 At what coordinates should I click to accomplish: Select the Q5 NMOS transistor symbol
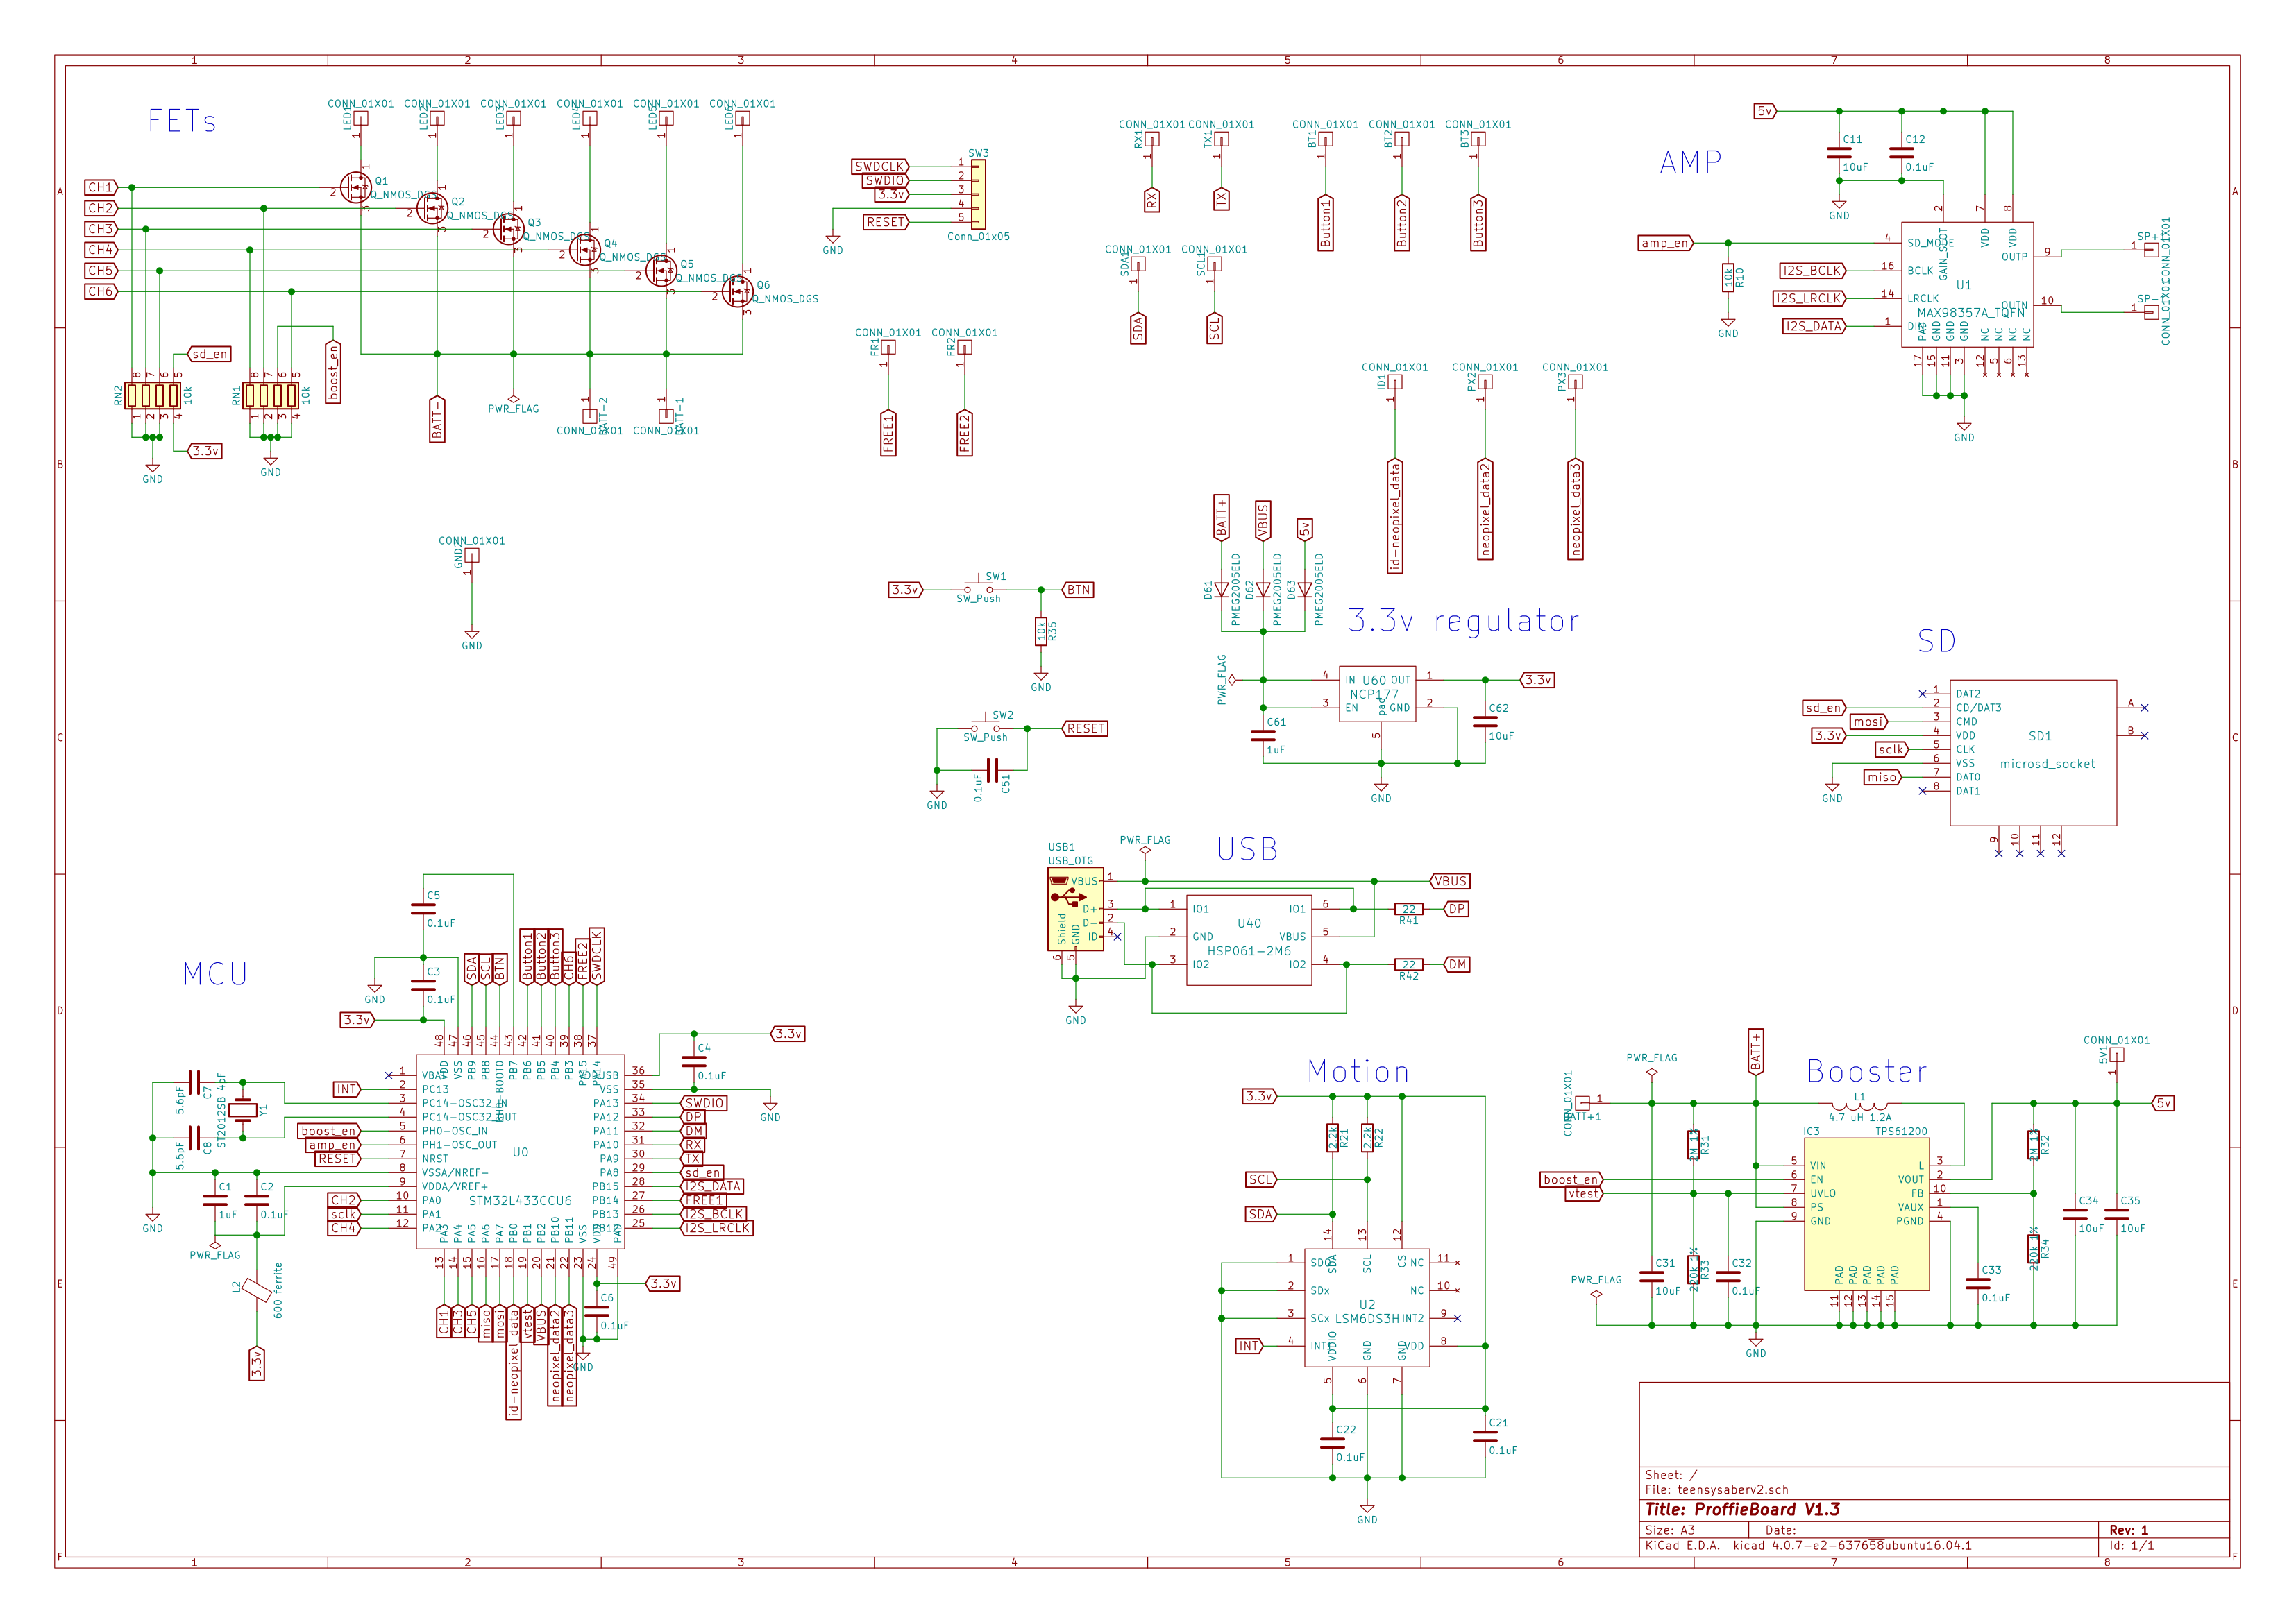tap(661, 271)
